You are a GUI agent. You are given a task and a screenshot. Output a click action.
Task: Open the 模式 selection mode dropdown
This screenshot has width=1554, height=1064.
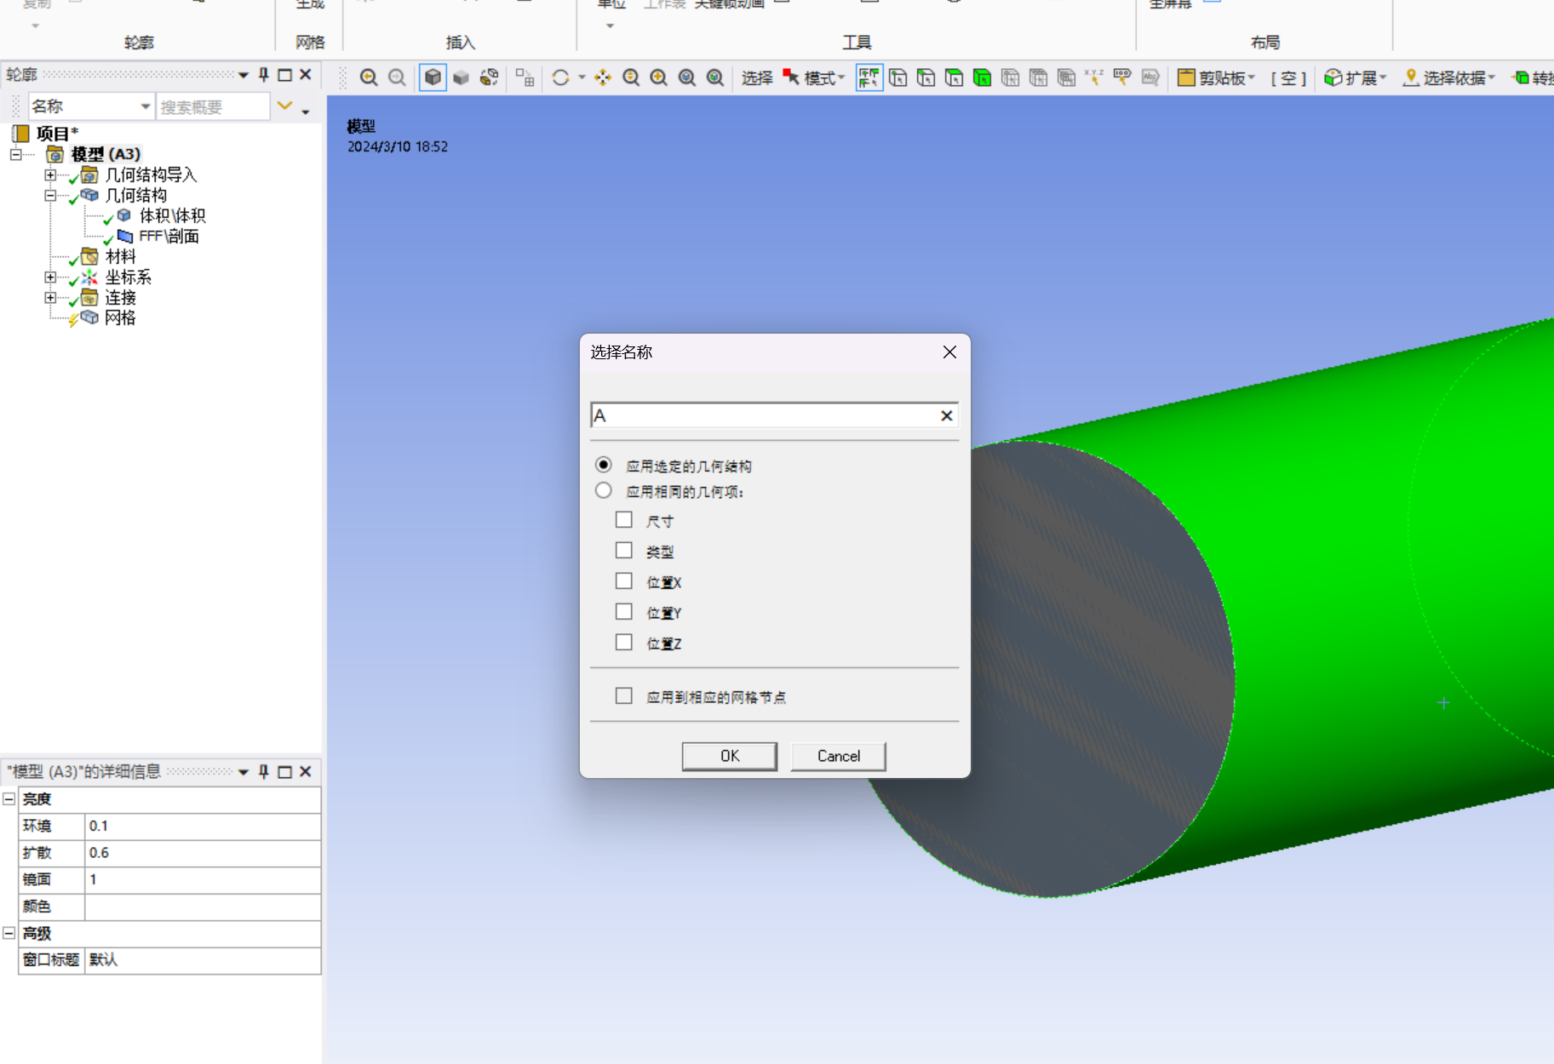click(x=814, y=77)
